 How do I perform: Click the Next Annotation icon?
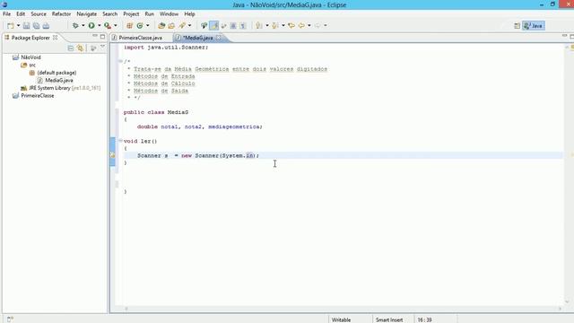[259, 26]
